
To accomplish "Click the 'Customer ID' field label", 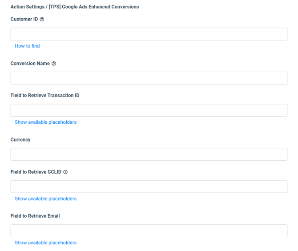I will [x=24, y=20].
